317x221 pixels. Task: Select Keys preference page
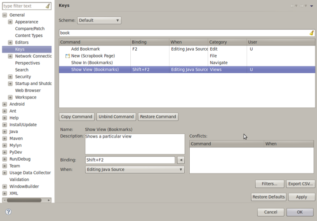coord(26,49)
